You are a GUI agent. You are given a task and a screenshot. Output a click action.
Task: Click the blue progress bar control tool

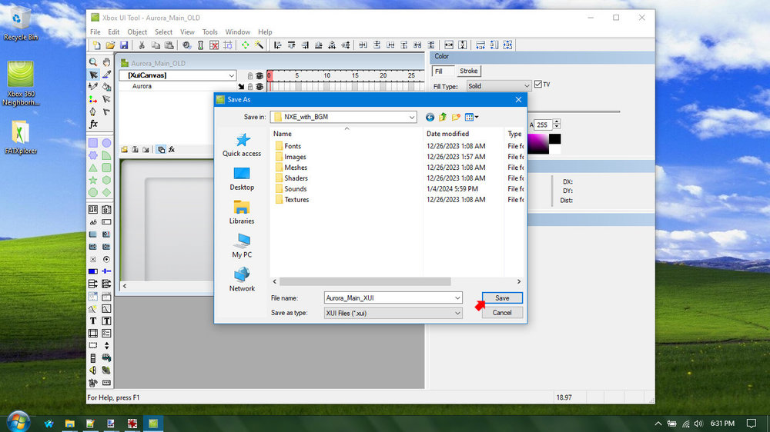93,271
